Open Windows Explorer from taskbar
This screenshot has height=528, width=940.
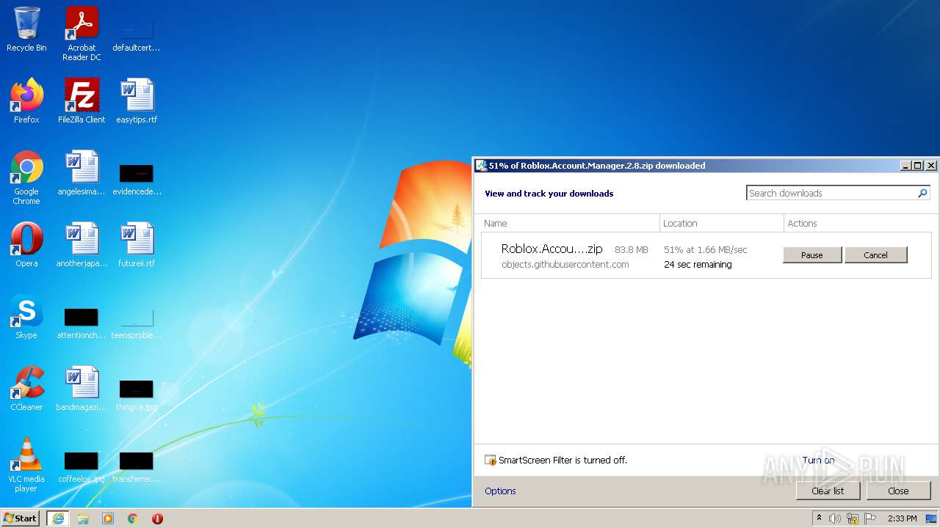click(83, 518)
